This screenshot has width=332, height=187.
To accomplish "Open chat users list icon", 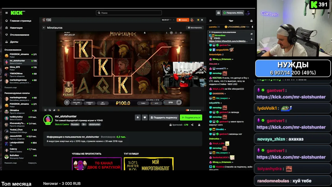I will click(x=251, y=21).
